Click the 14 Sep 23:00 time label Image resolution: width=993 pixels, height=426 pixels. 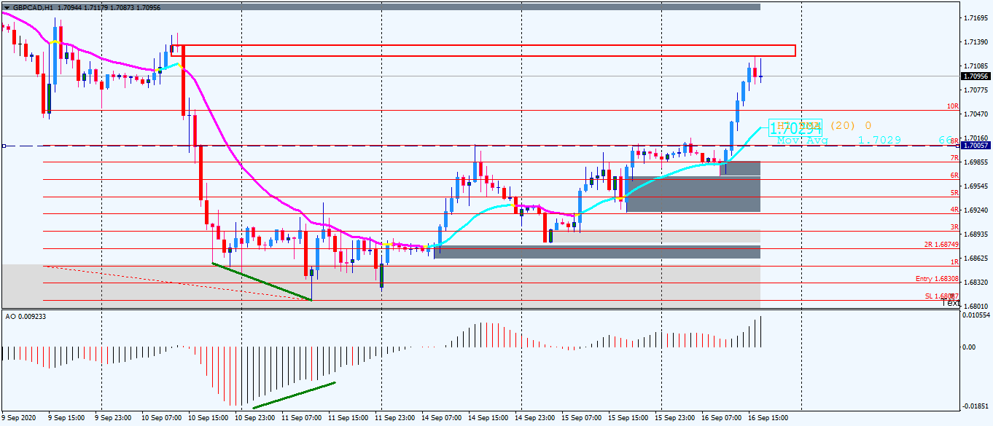click(x=534, y=418)
